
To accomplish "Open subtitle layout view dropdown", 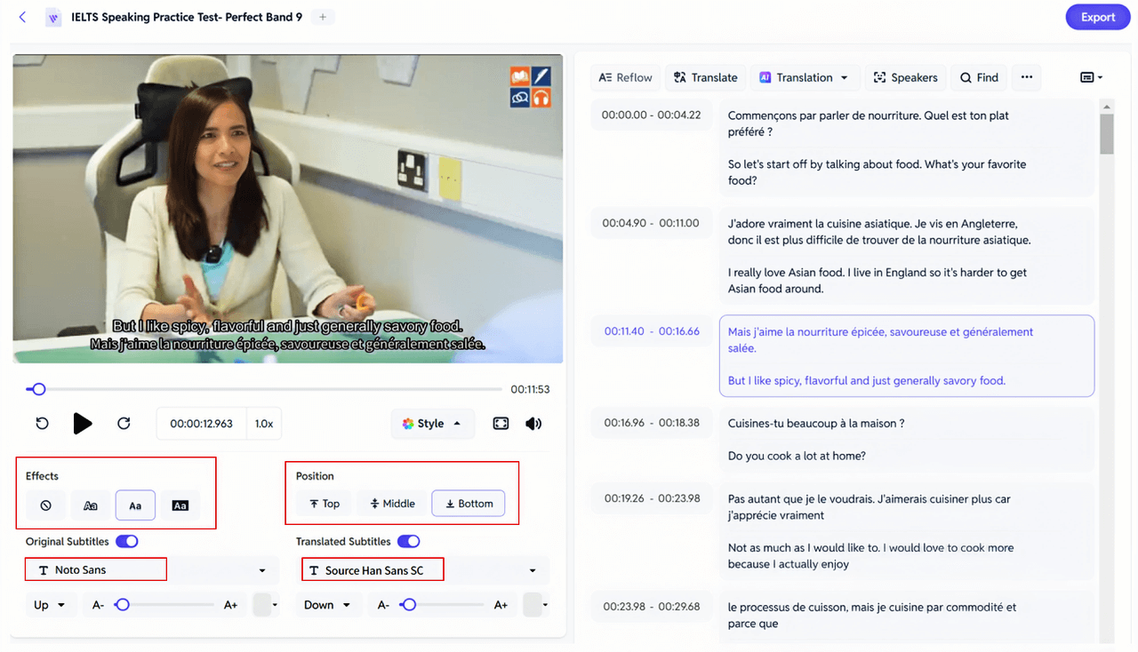I will pyautogui.click(x=1091, y=77).
